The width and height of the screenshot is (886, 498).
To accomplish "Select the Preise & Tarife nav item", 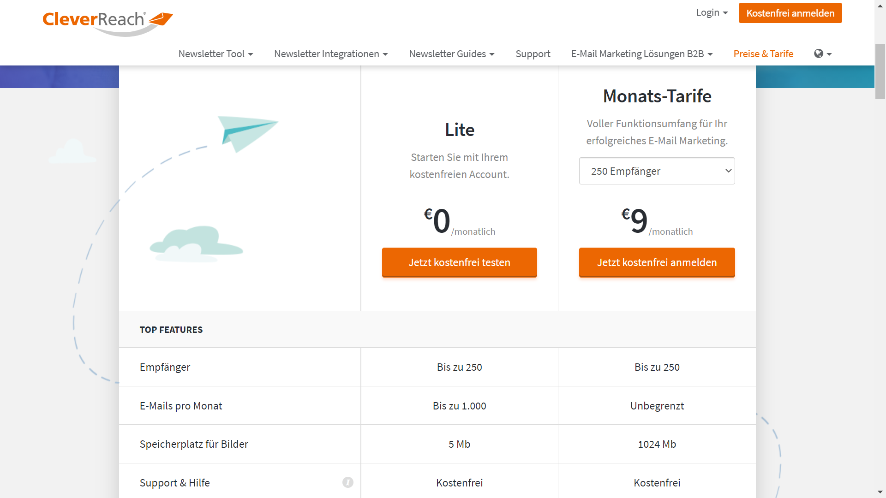I will (763, 54).
